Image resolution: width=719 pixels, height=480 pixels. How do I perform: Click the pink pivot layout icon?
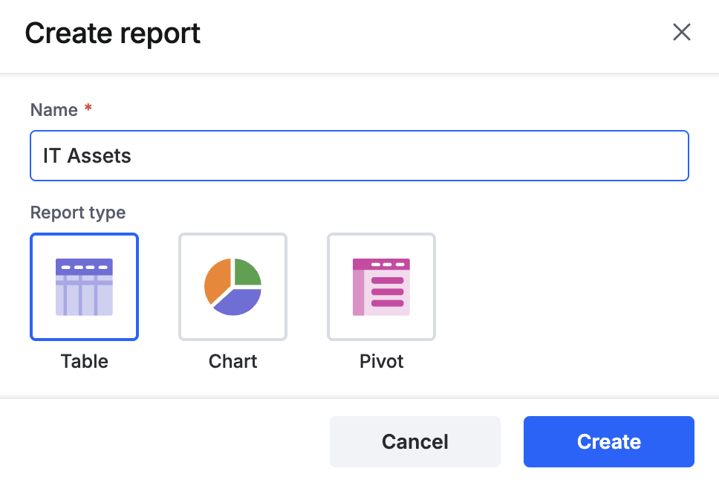click(381, 288)
